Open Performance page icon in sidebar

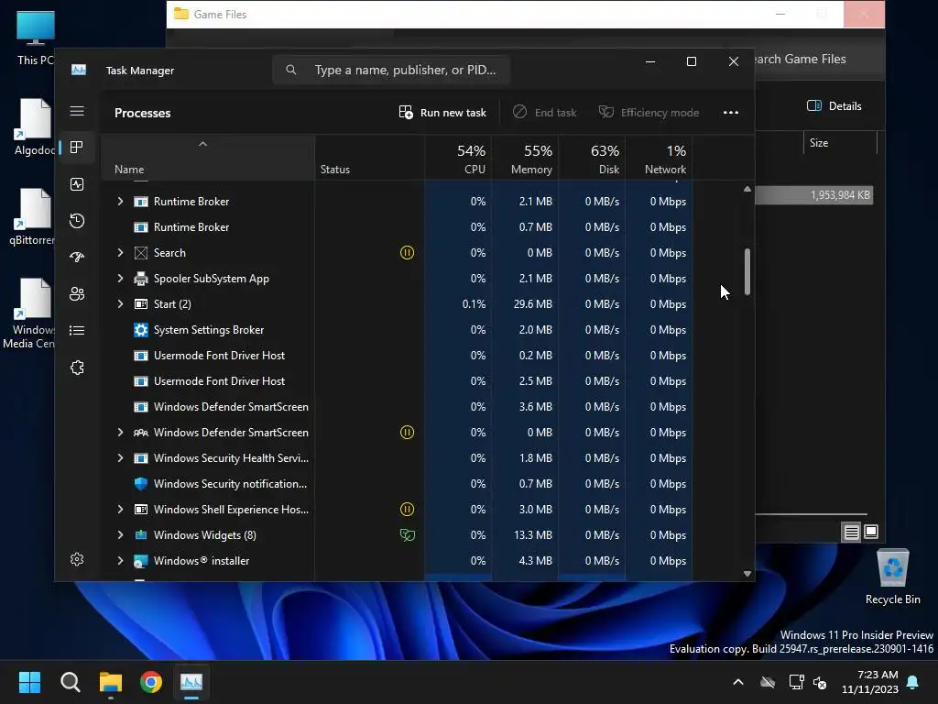point(77,184)
